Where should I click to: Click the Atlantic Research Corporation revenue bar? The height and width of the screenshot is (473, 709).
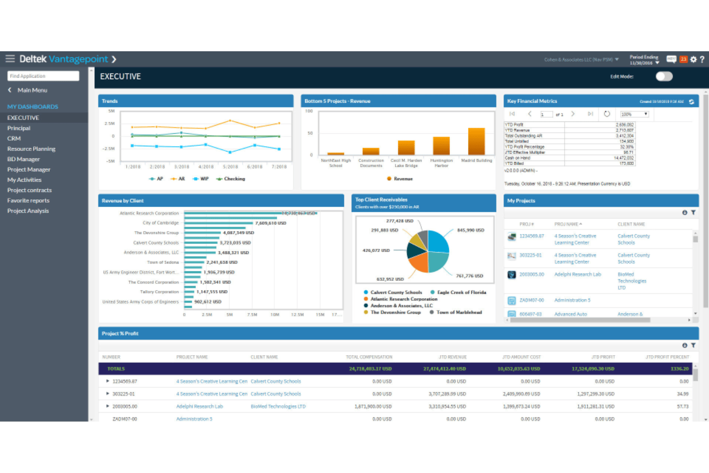tap(251, 213)
